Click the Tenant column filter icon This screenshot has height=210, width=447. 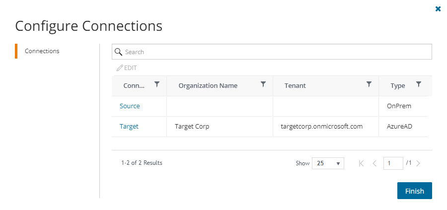(369, 84)
